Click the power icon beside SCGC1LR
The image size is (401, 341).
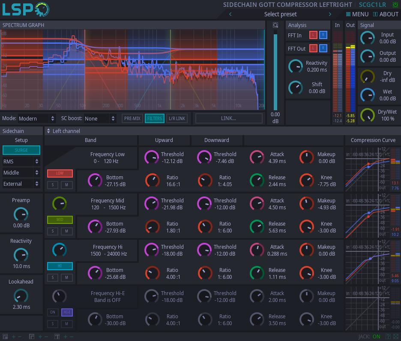tap(395, 5)
